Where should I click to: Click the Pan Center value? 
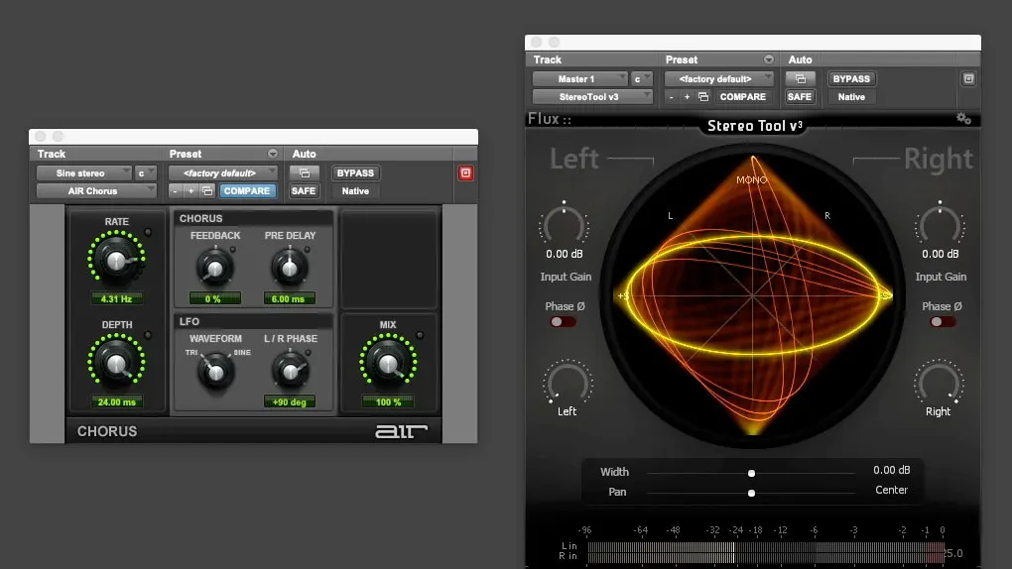pyautogui.click(x=891, y=490)
